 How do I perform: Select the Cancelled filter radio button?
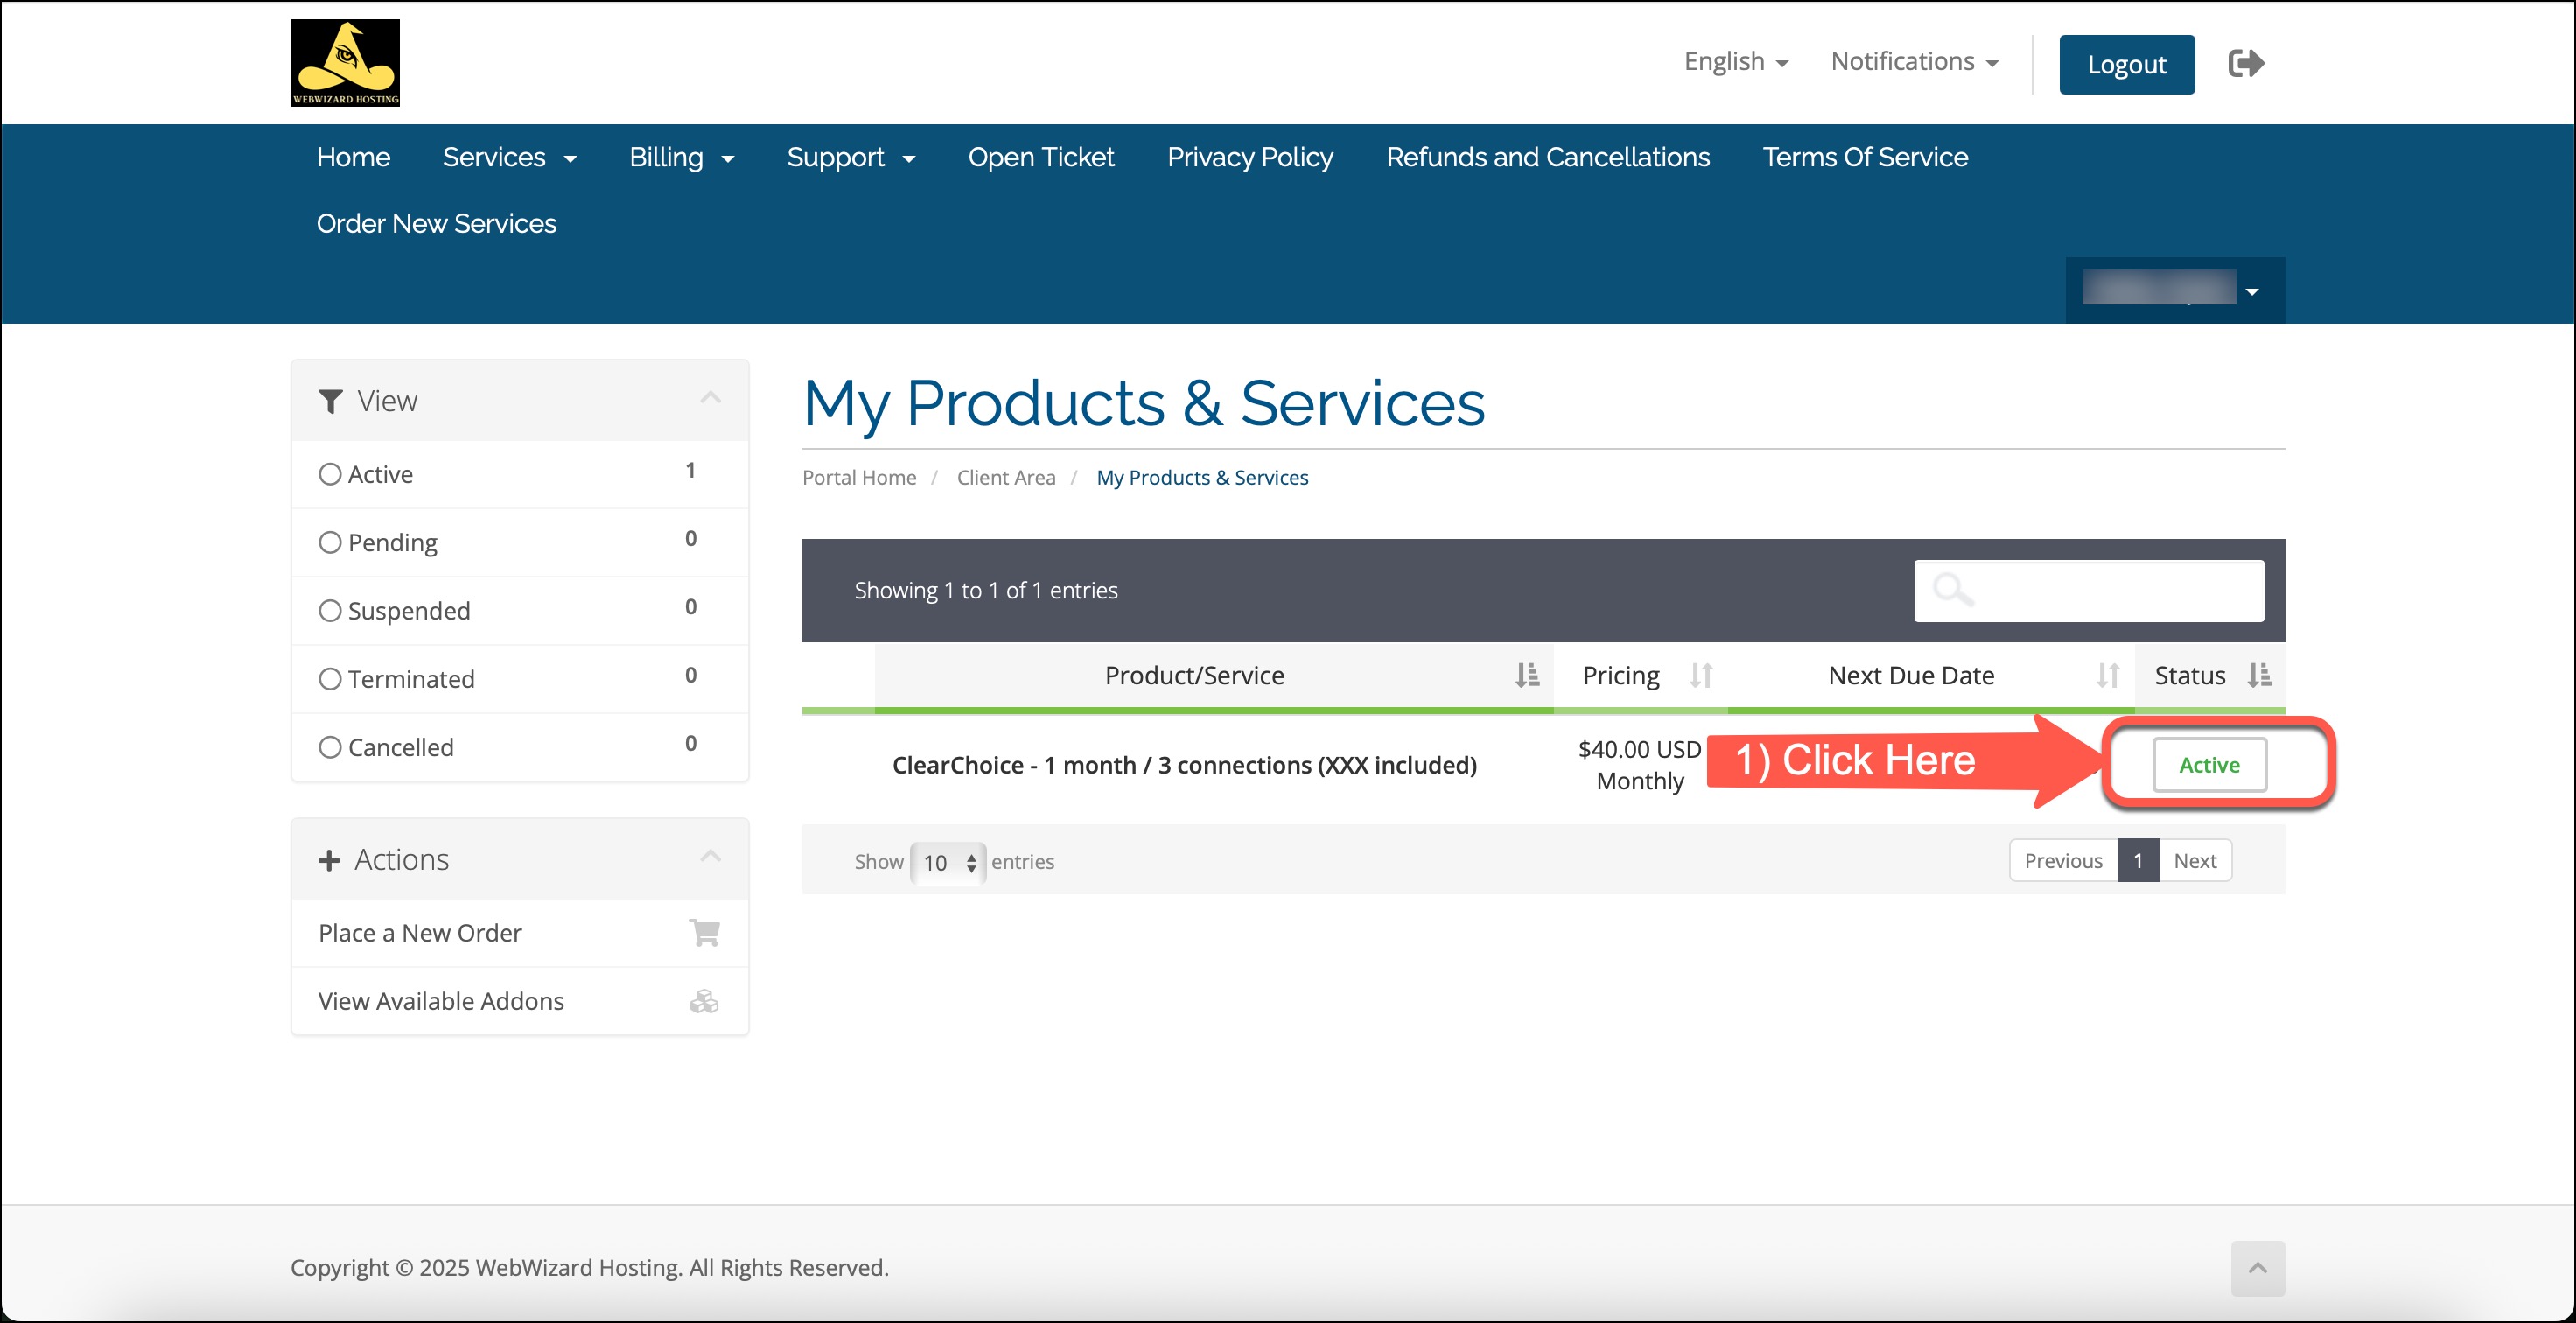(x=330, y=747)
